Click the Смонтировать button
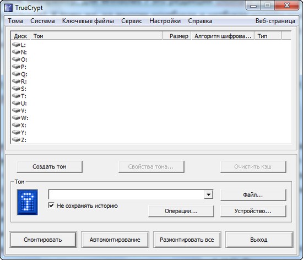The height and width of the screenshot is (260, 303). pos(43,240)
